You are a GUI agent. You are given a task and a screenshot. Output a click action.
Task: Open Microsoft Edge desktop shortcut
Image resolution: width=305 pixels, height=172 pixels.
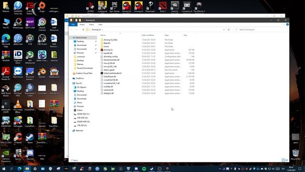tap(6, 41)
